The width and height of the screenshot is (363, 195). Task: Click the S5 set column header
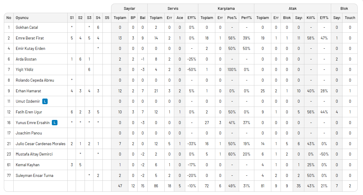point(107,18)
